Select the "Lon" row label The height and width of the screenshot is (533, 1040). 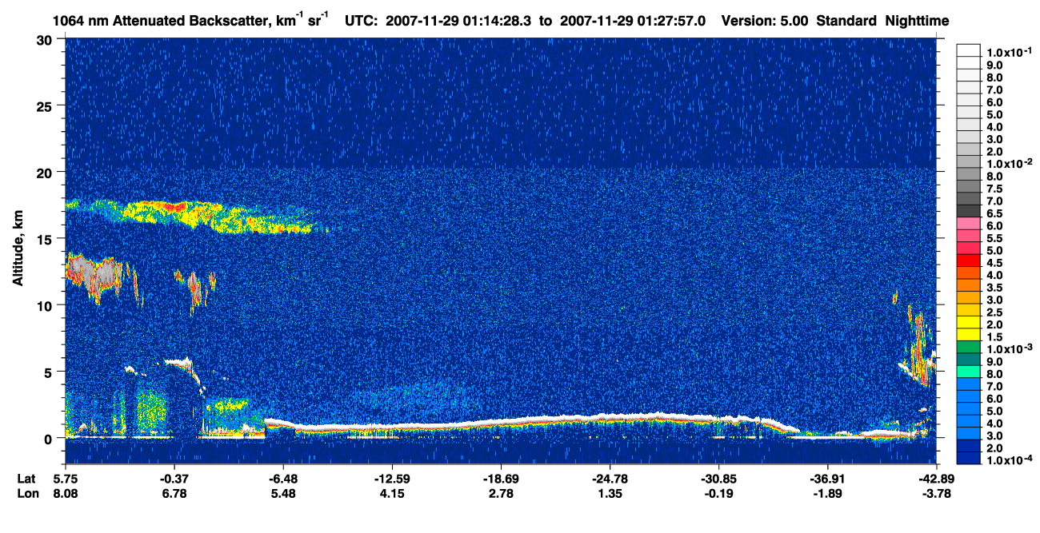pos(26,493)
